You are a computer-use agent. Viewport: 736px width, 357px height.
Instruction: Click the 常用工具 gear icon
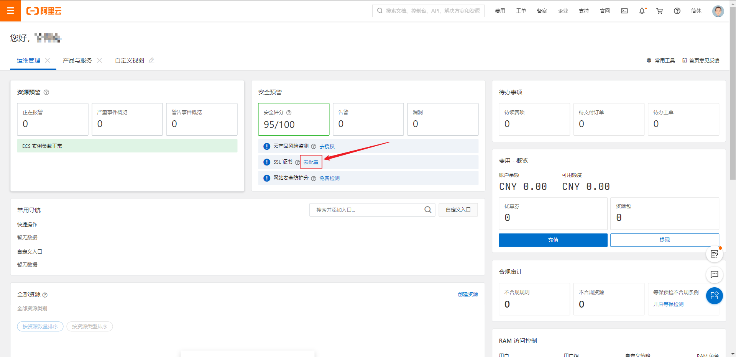pos(649,60)
